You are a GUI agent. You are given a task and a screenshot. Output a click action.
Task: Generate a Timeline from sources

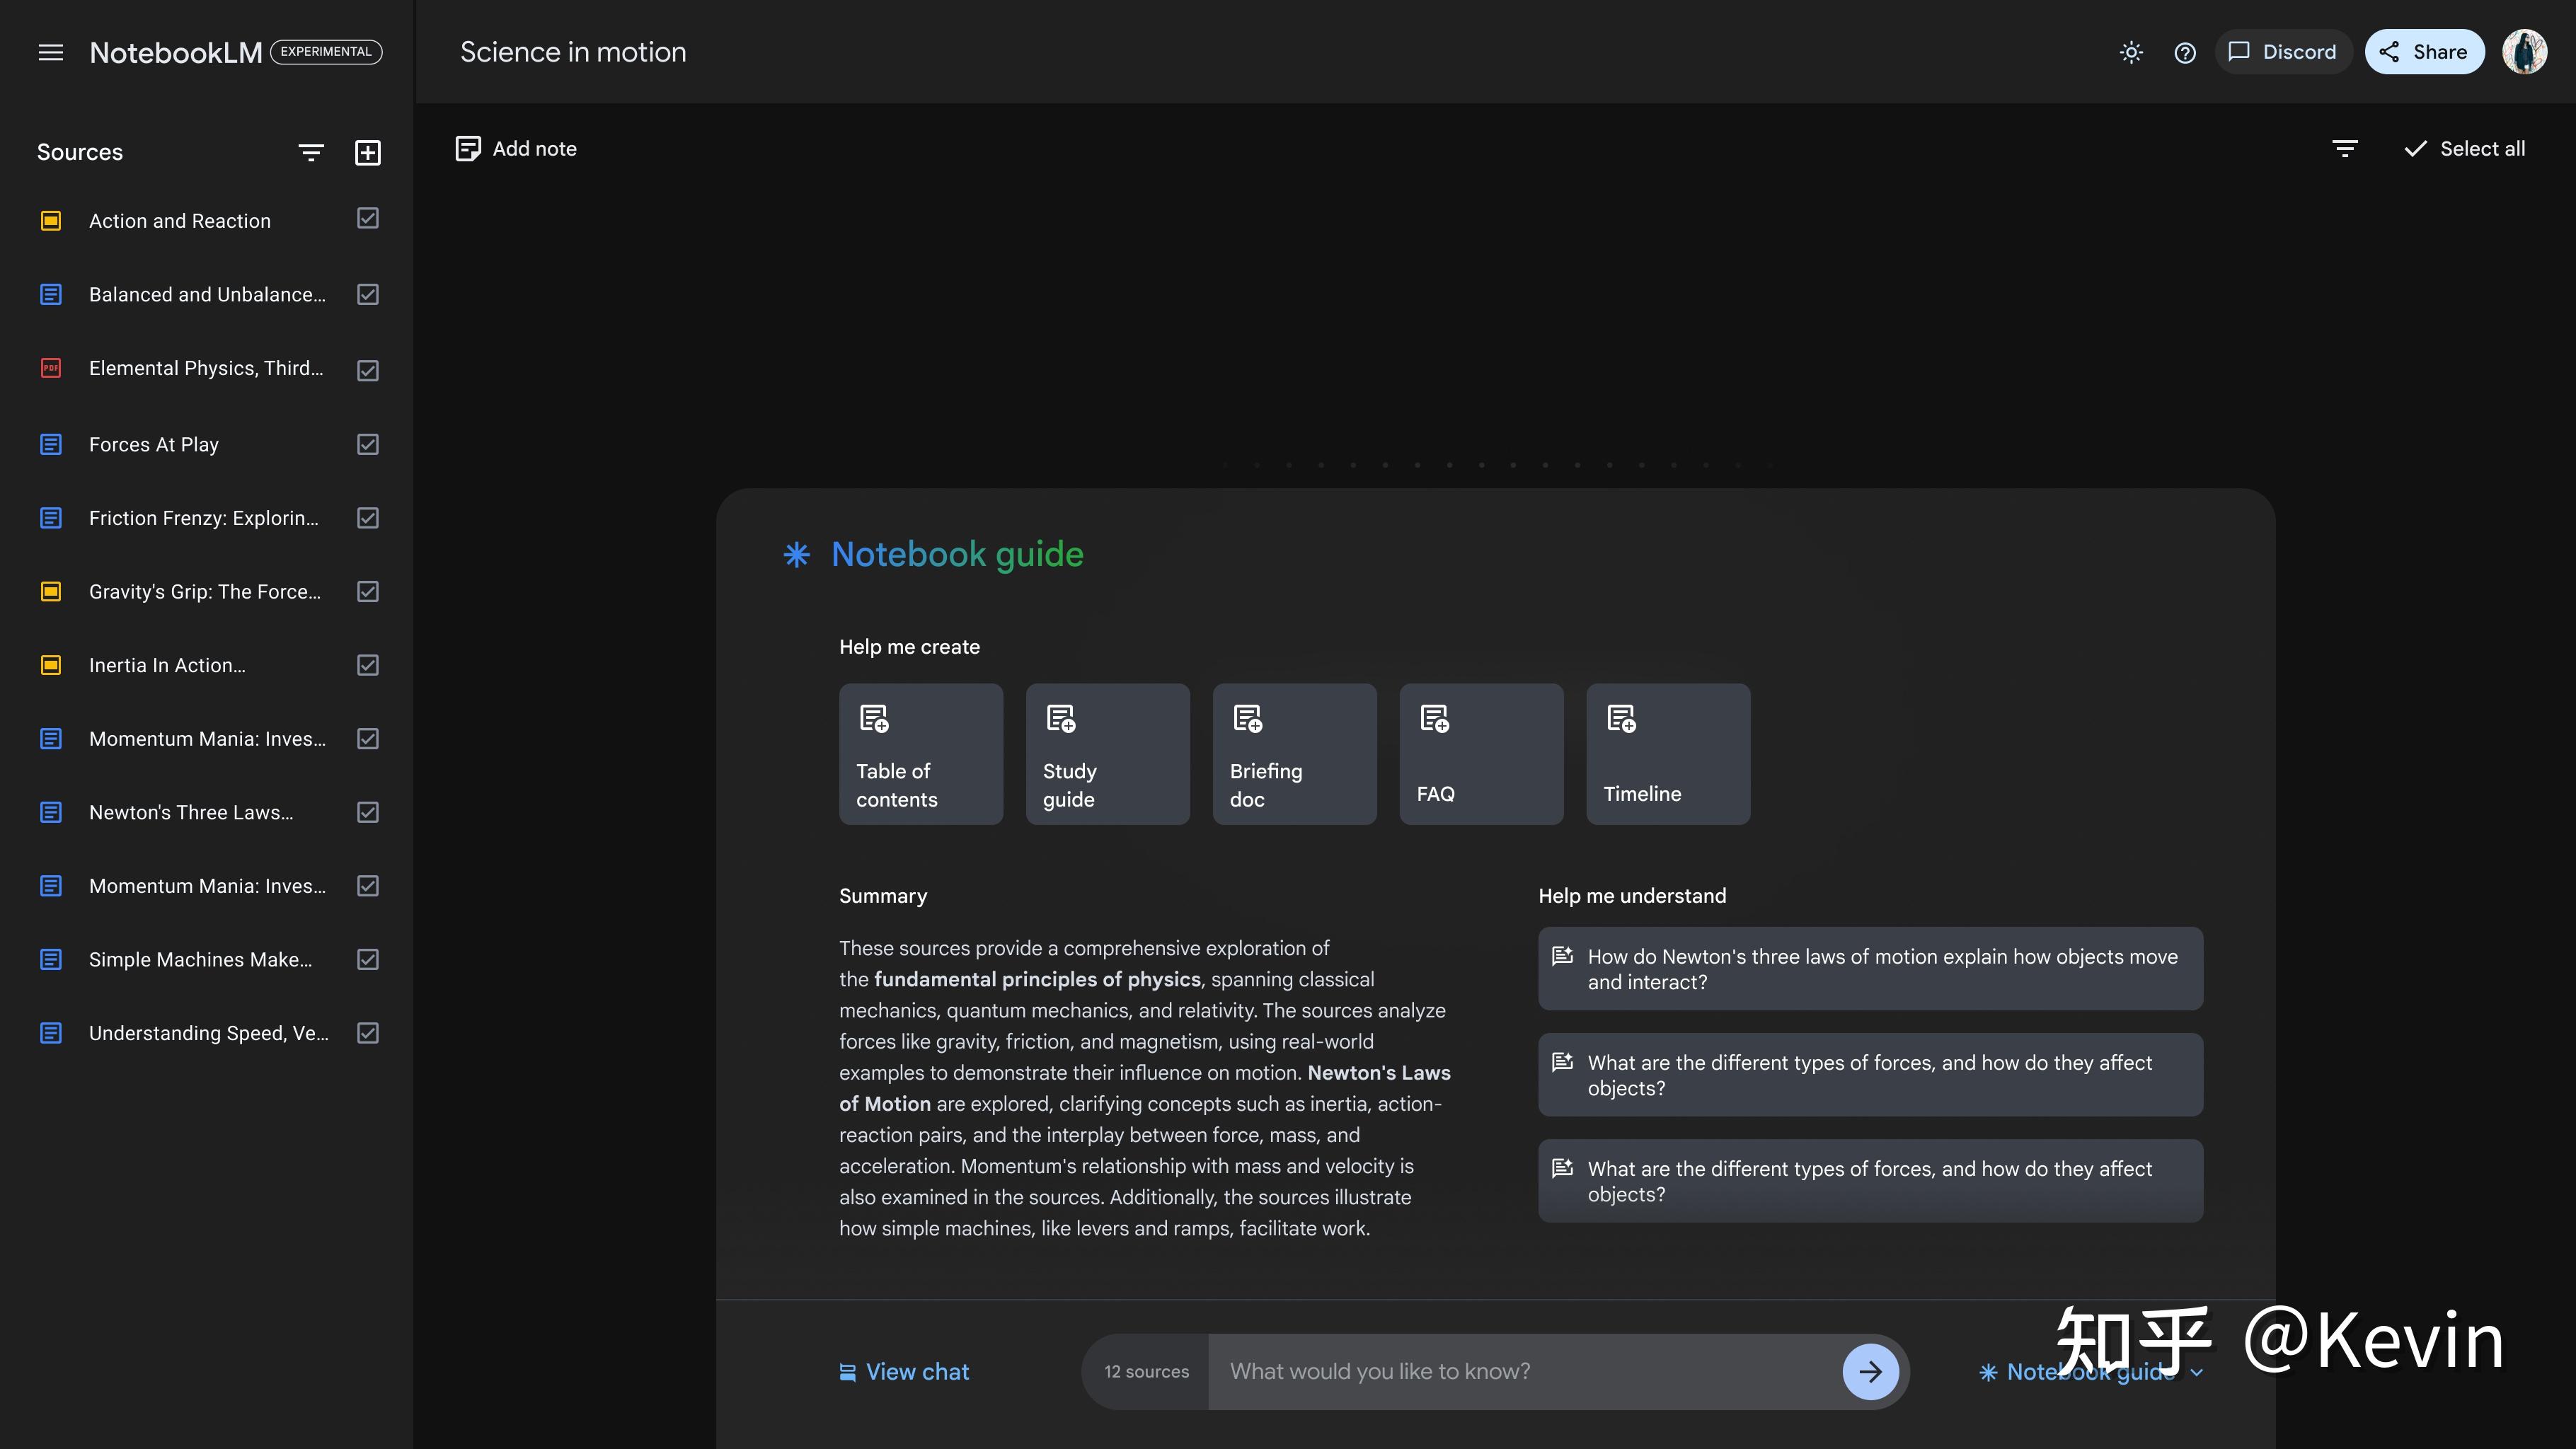click(1667, 754)
